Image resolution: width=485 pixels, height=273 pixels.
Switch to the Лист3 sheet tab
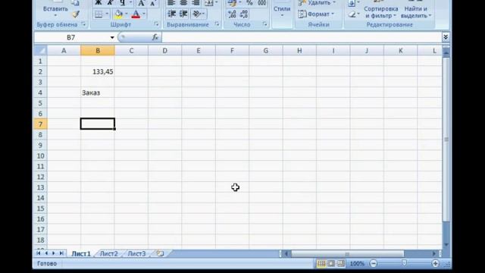136,254
